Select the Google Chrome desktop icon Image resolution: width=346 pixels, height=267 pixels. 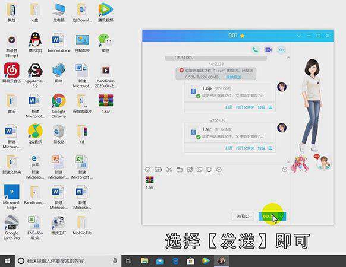click(x=59, y=106)
